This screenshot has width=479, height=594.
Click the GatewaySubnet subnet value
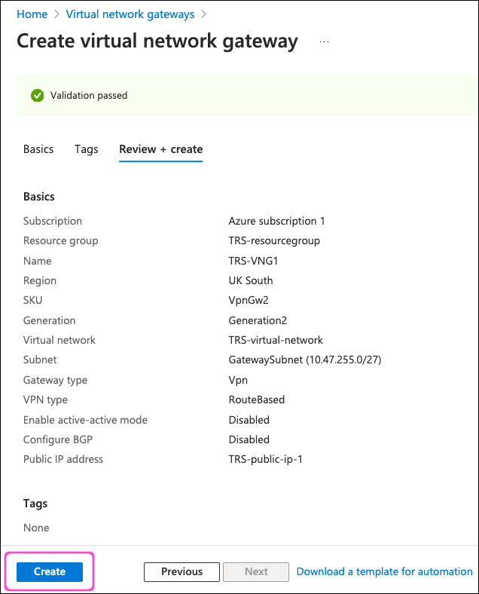(304, 360)
